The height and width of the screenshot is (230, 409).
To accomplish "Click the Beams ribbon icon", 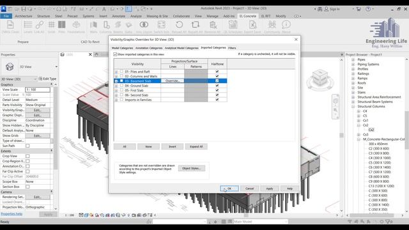I will [x=118, y=25].
